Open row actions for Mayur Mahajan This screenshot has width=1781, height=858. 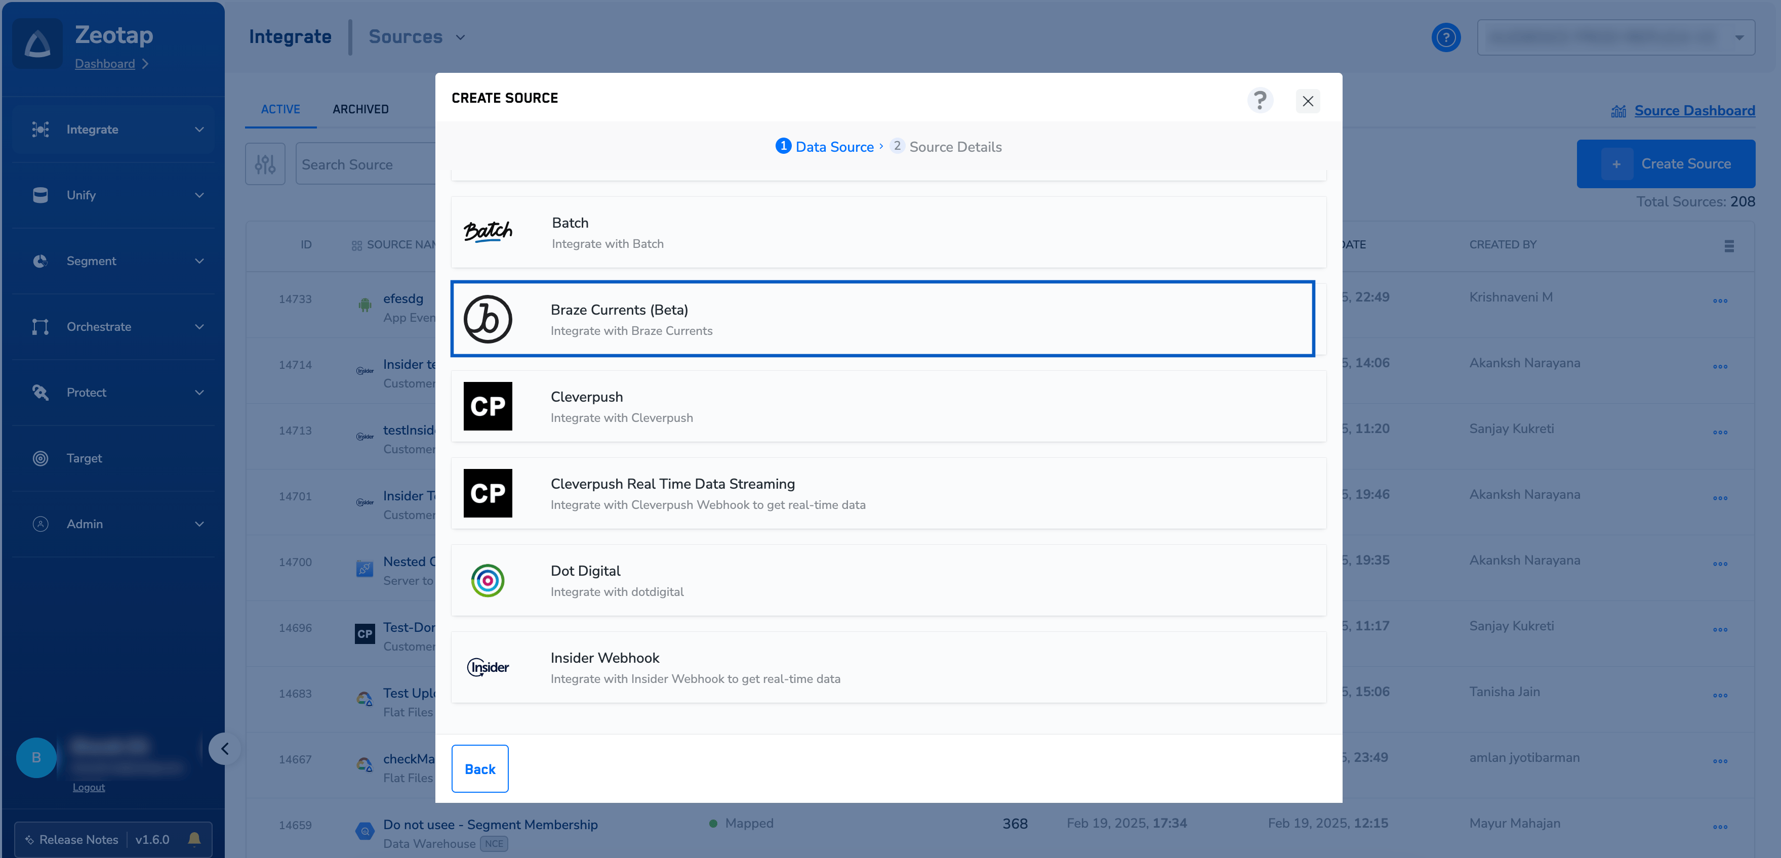[1719, 827]
